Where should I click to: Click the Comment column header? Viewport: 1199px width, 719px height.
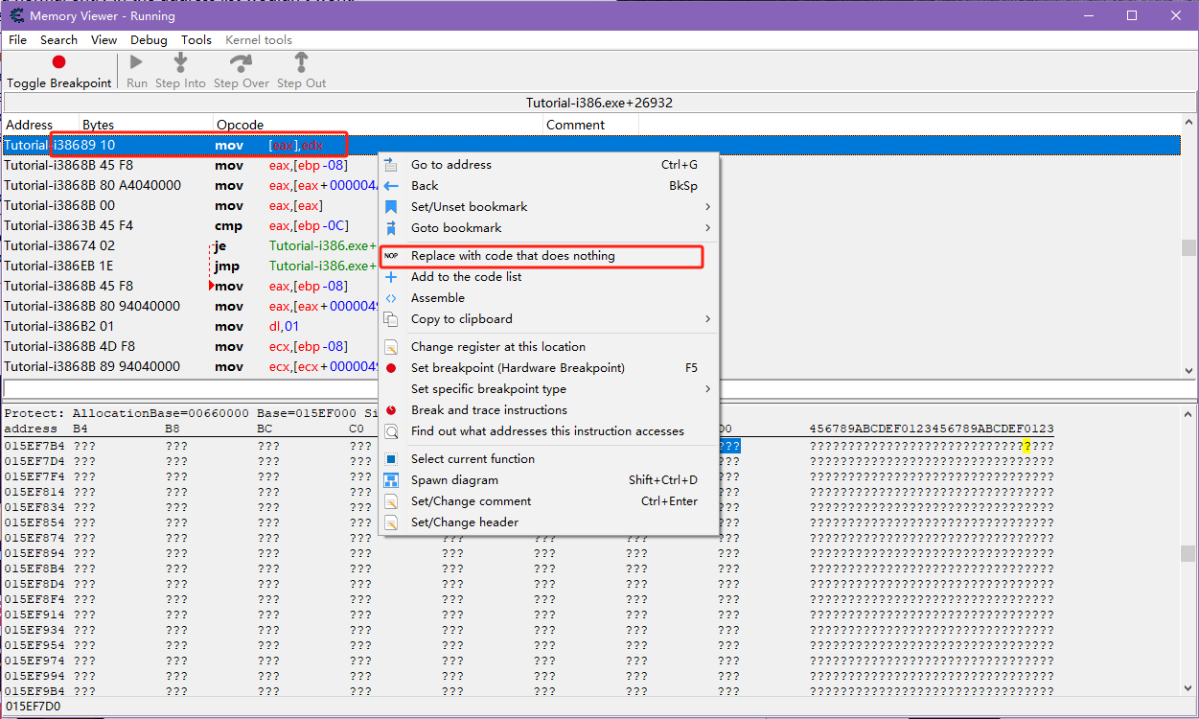point(590,125)
